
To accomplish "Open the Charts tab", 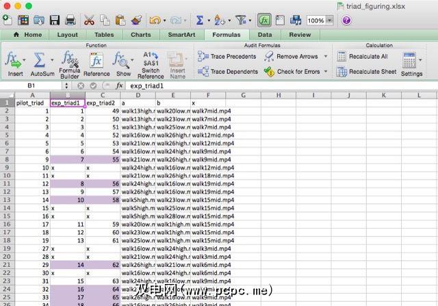I will (140, 35).
